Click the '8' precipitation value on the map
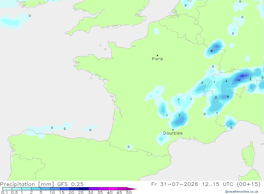Image resolution: width=264 pixels, height=194 pixels. click(211, 51)
